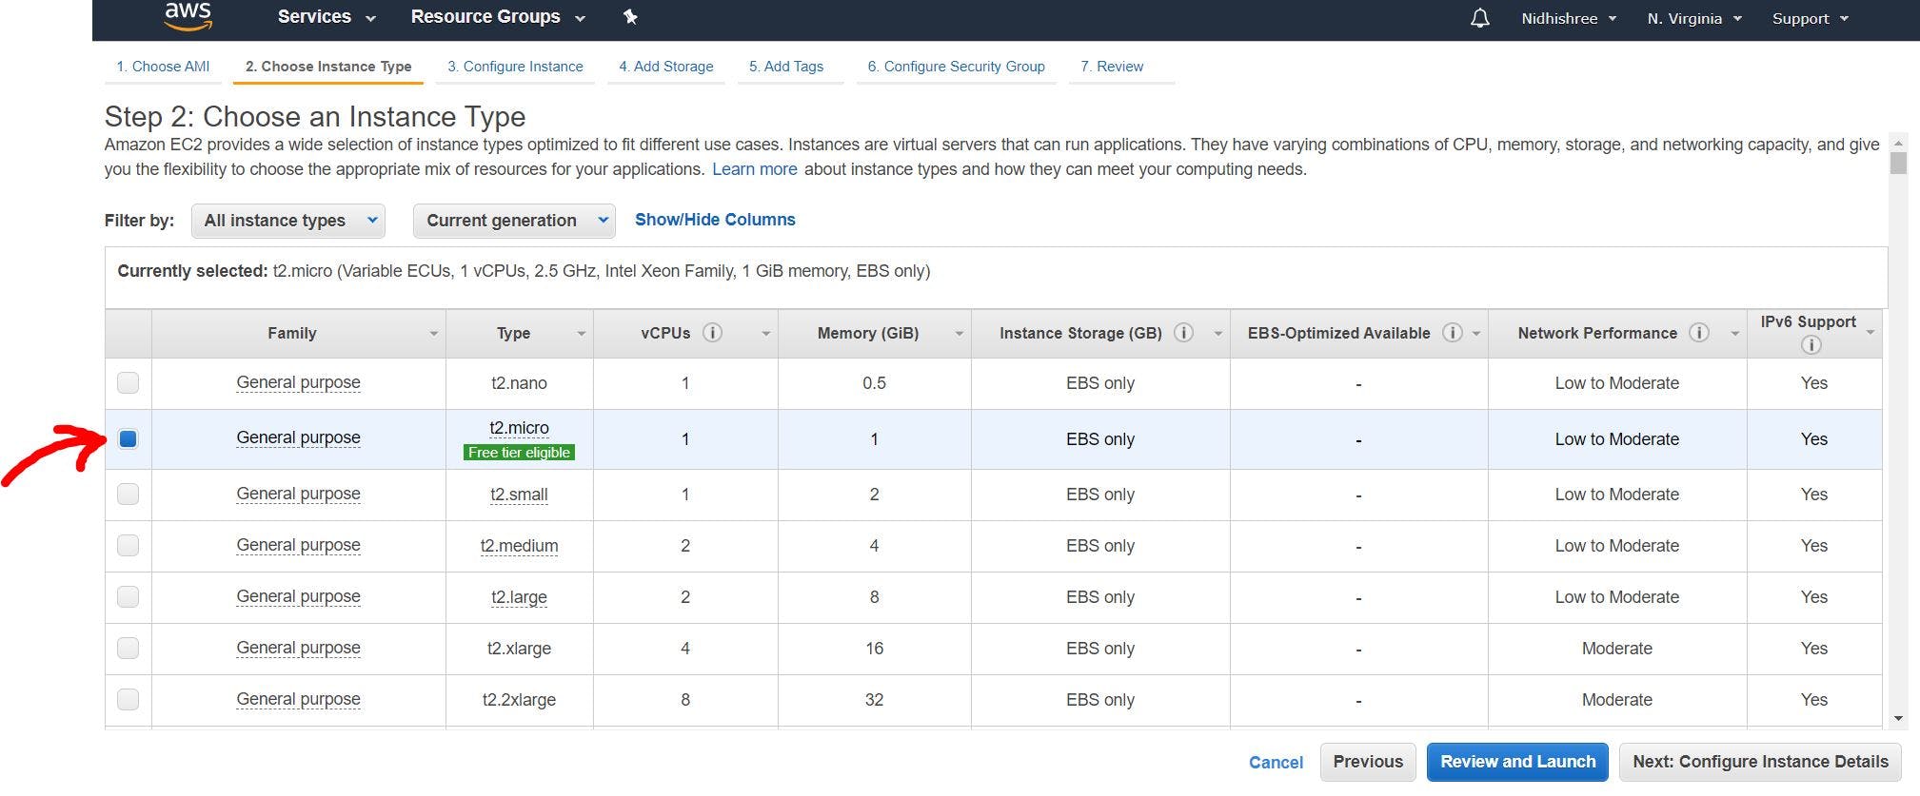Click the Previous button
The width and height of the screenshot is (1920, 796).
(1368, 762)
